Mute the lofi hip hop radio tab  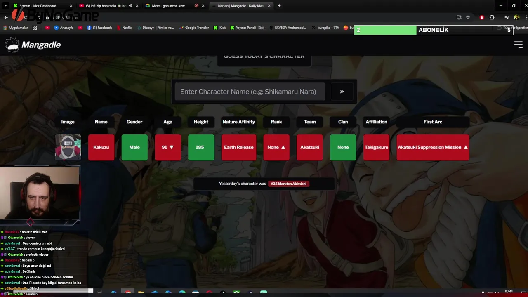(130, 6)
